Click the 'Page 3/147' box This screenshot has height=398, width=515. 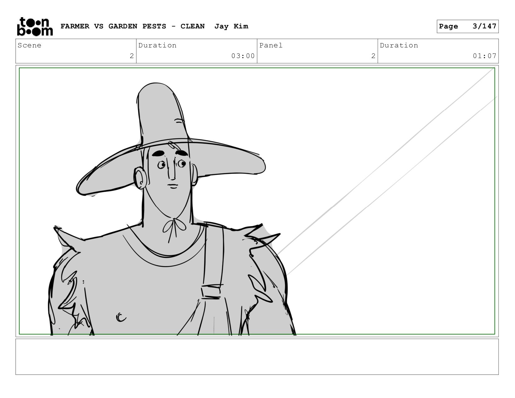[x=468, y=26]
